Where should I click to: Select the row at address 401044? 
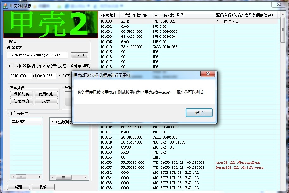[x=188, y=132]
